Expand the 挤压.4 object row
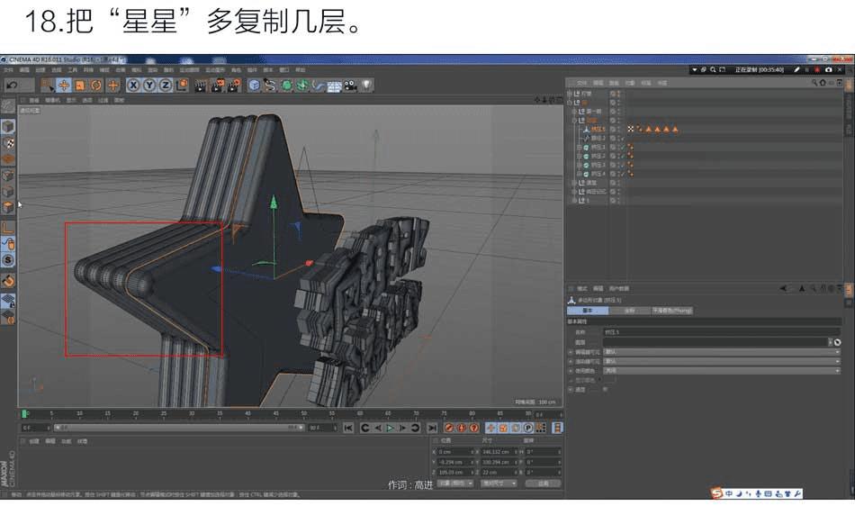Image resolution: width=855 pixels, height=515 pixels. [x=579, y=174]
